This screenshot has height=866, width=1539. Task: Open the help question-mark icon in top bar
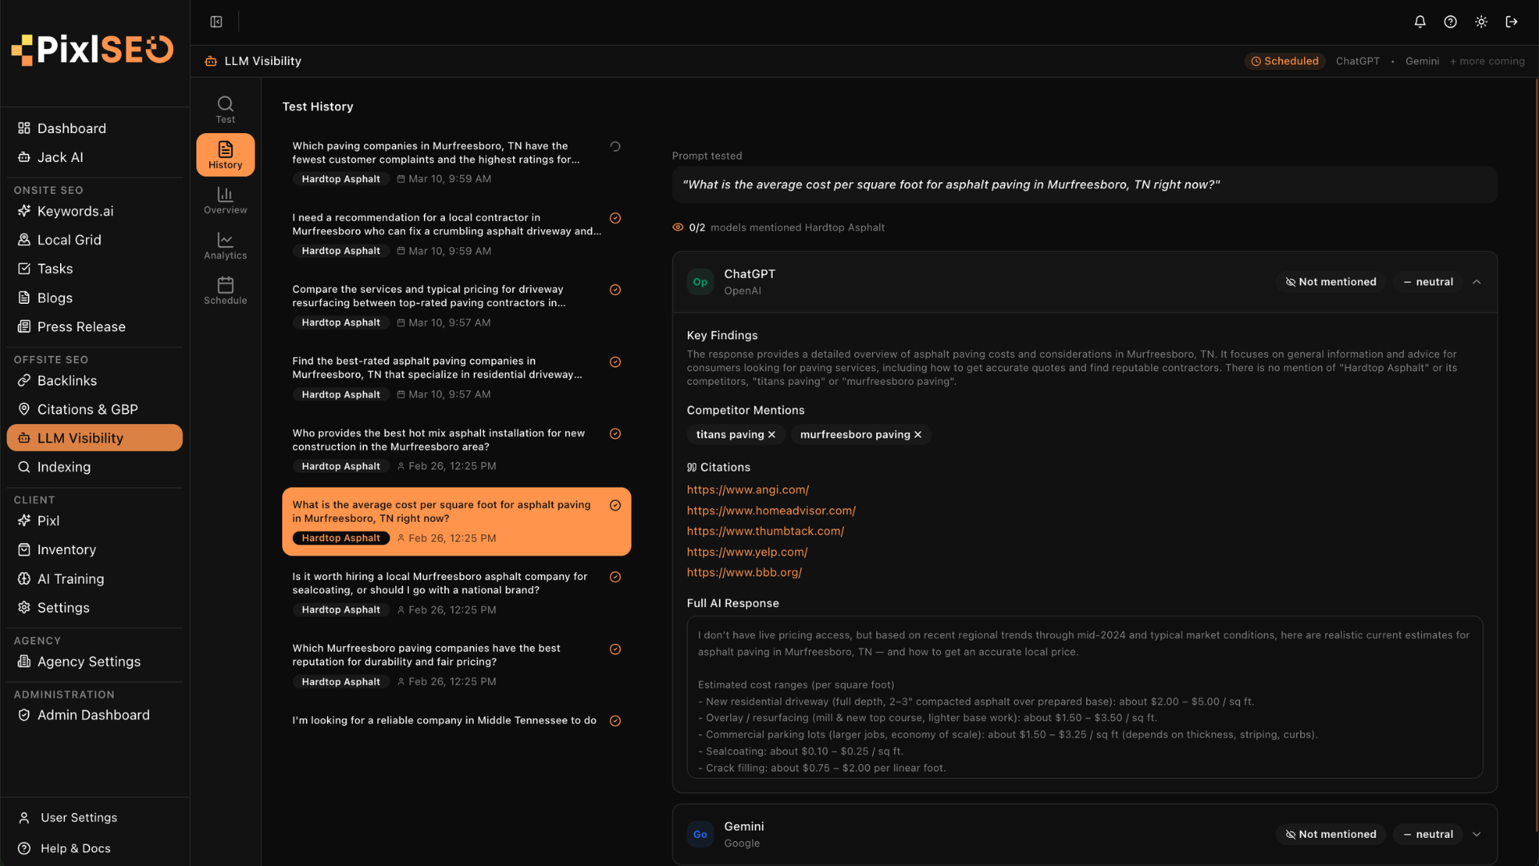pos(1450,22)
